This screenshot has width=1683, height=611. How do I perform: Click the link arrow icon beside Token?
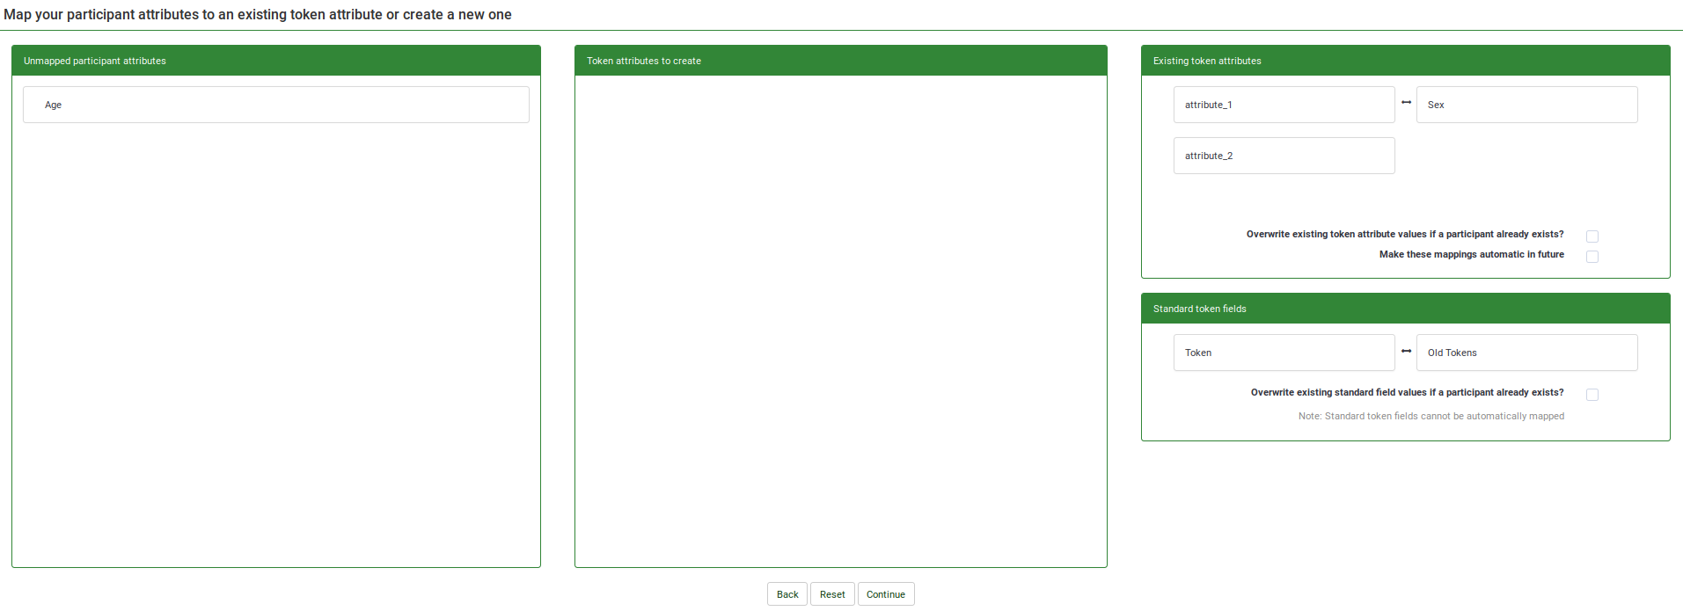click(1406, 352)
